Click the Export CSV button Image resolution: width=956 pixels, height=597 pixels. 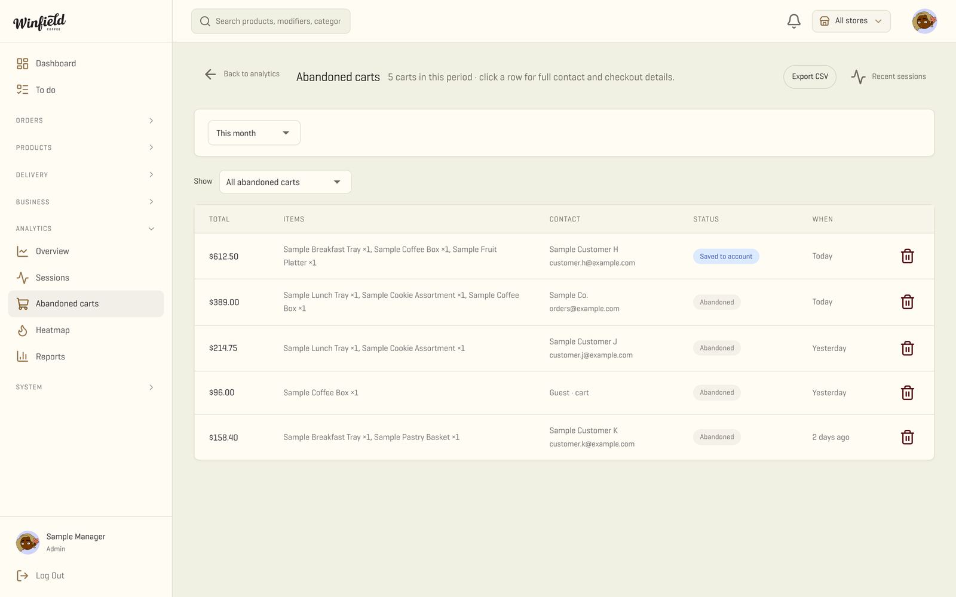810,77
